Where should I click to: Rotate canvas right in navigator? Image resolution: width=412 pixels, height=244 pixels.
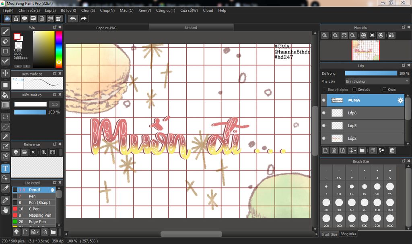[x=381, y=35]
